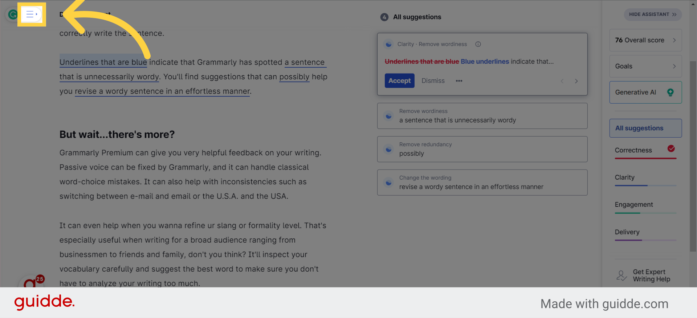Click the Generative AI lightbulb icon
This screenshot has height=318, width=697.
click(670, 92)
